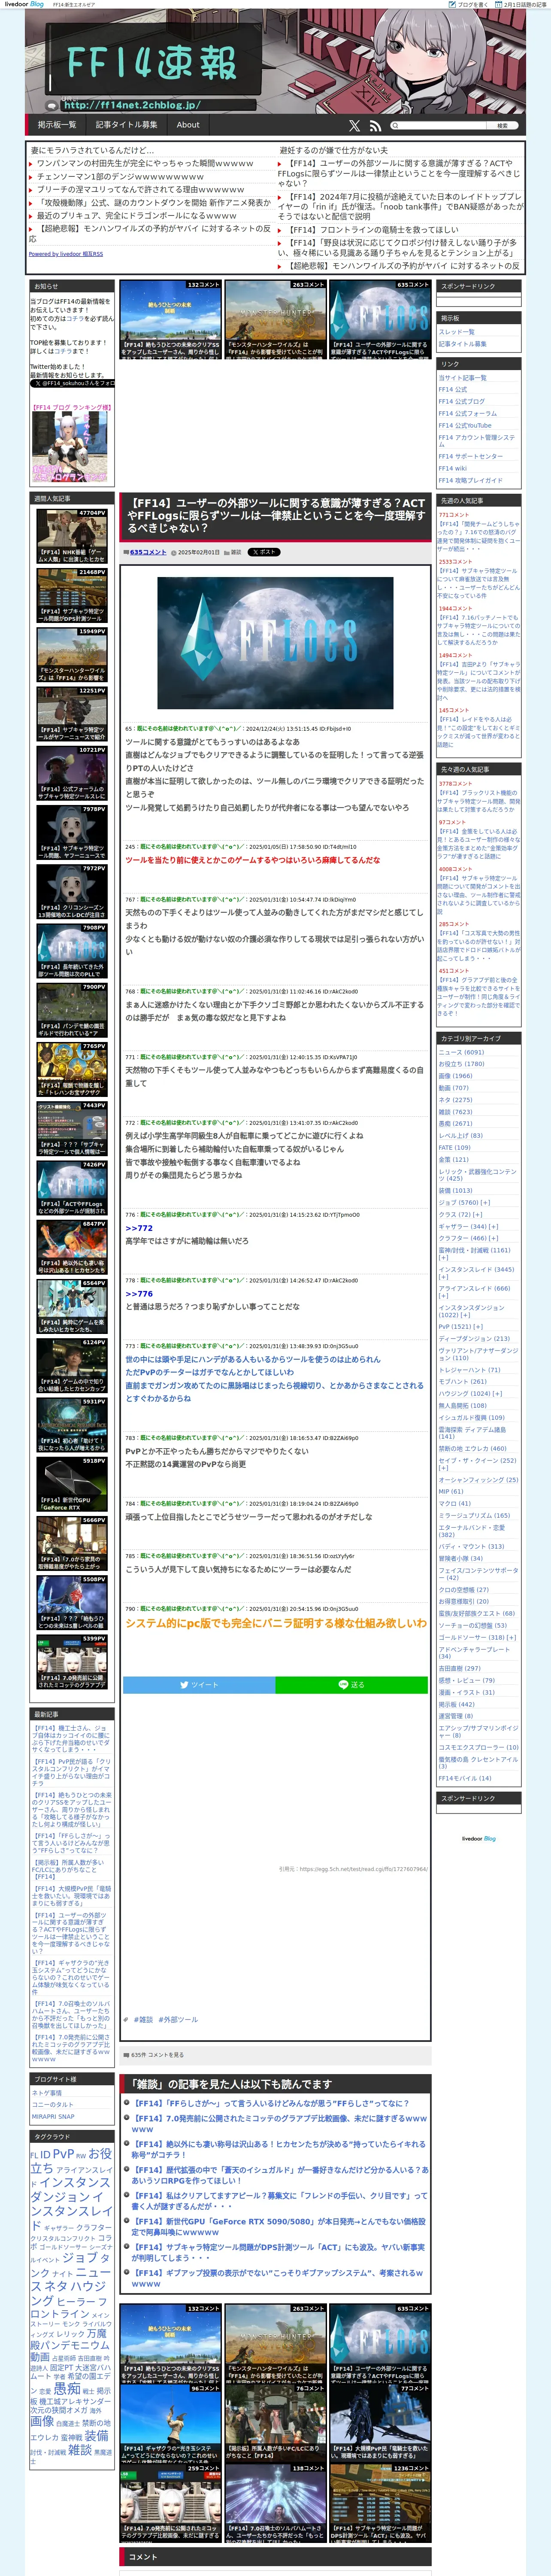Click the X ポスト button under the title
The image size is (551, 2576).
pos(264,552)
